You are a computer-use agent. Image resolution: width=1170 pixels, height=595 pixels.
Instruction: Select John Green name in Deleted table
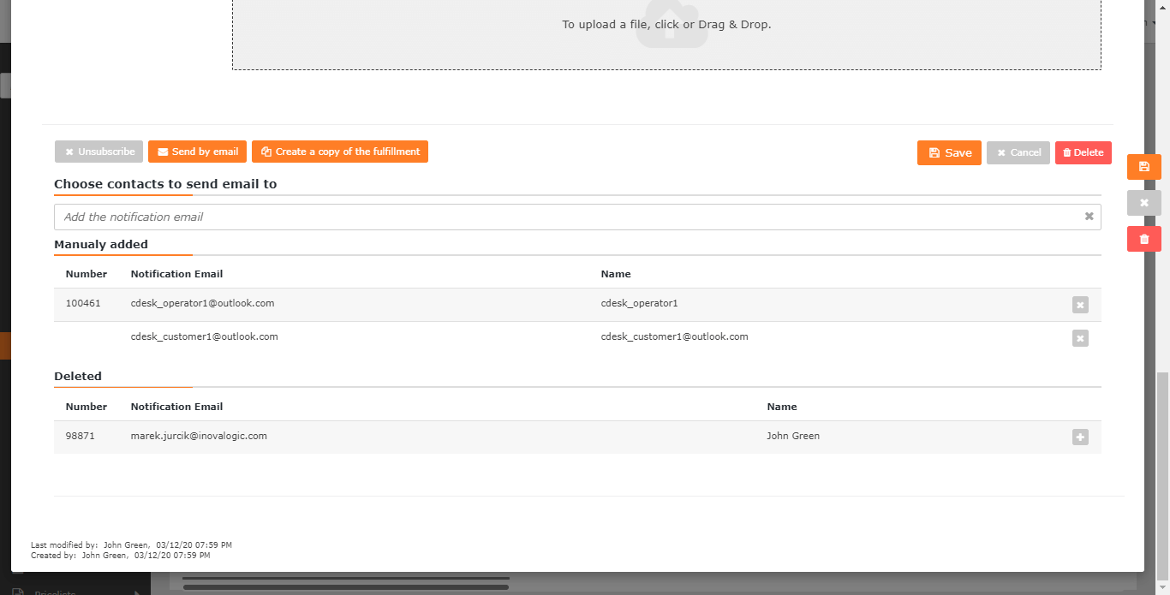click(793, 436)
